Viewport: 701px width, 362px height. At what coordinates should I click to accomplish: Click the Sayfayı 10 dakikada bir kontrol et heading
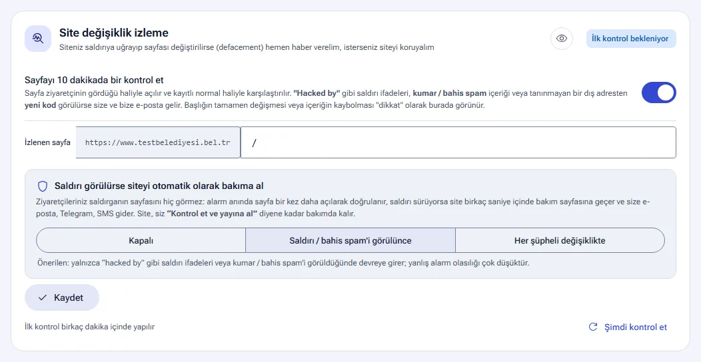pos(95,80)
